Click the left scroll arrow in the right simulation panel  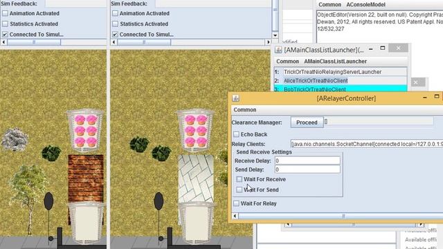(114, 42)
